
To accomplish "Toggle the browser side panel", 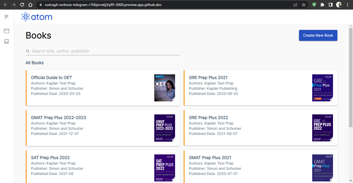I will pyautogui.click(x=331, y=5).
